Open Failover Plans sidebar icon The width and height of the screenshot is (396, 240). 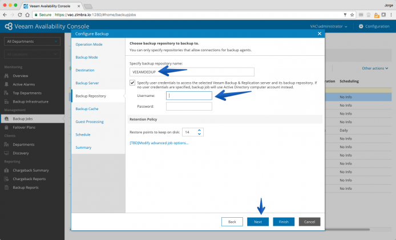point(7,127)
